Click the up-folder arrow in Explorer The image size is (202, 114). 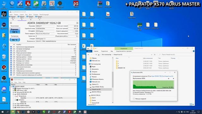96,55
